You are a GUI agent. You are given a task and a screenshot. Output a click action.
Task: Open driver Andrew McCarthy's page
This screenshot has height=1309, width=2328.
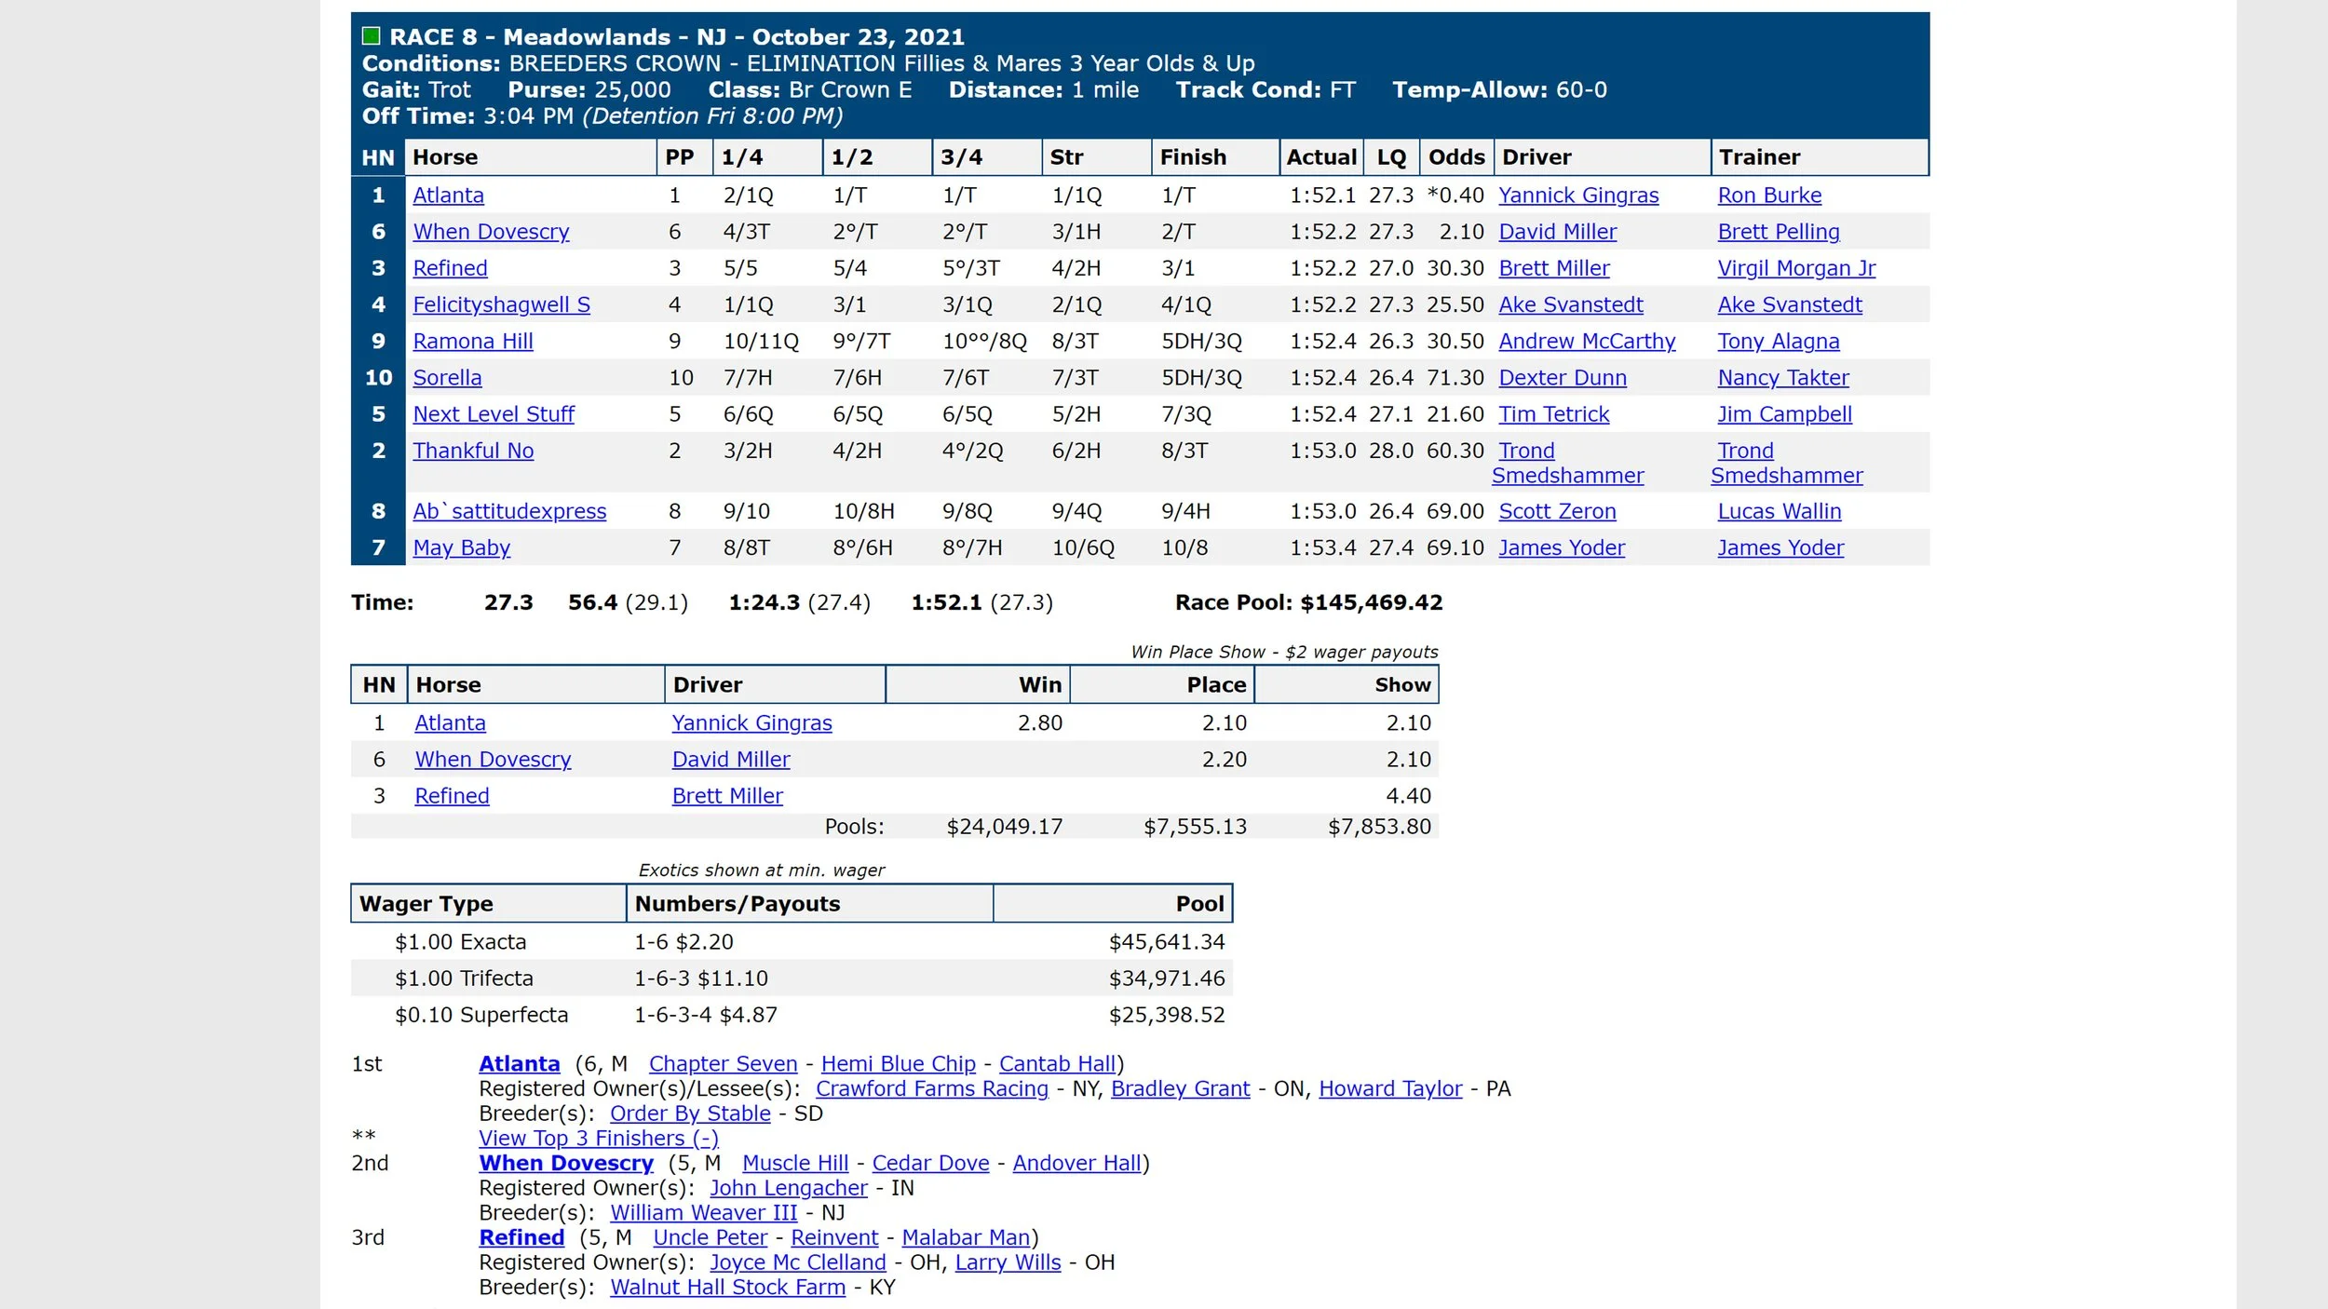pyautogui.click(x=1587, y=342)
